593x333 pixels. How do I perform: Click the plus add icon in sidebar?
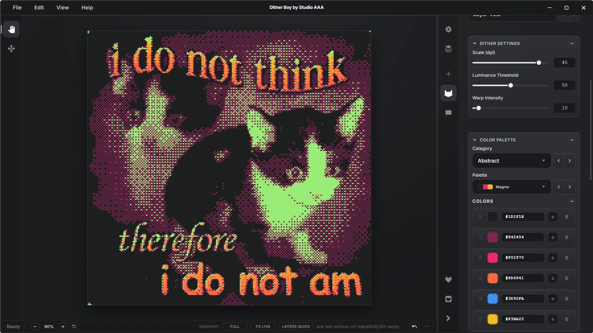448,74
